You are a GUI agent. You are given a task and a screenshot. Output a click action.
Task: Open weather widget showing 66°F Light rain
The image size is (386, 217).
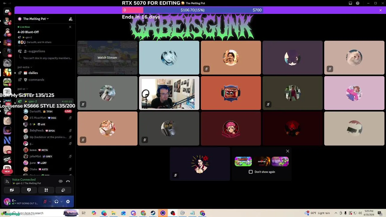point(317,213)
